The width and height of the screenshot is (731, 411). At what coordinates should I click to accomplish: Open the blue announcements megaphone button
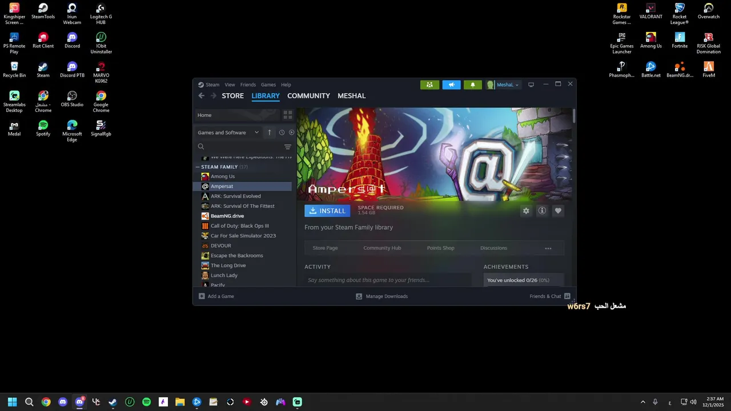451,85
